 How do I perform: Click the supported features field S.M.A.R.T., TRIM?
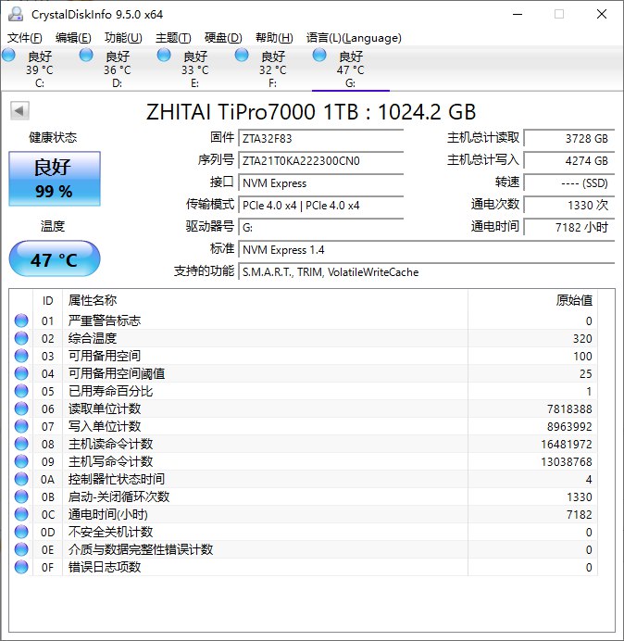click(x=427, y=271)
